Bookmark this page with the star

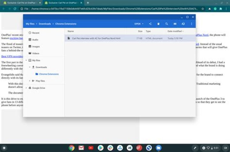tap(203, 9)
